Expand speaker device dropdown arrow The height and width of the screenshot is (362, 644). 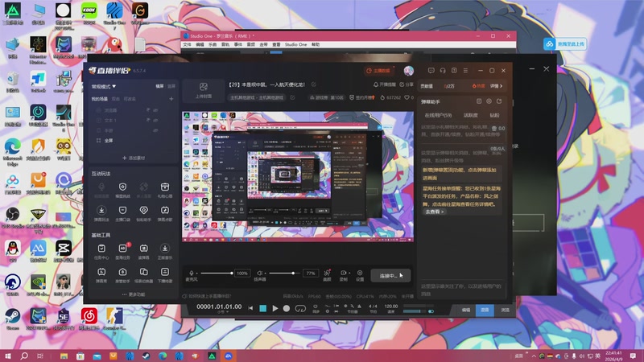[x=266, y=274]
